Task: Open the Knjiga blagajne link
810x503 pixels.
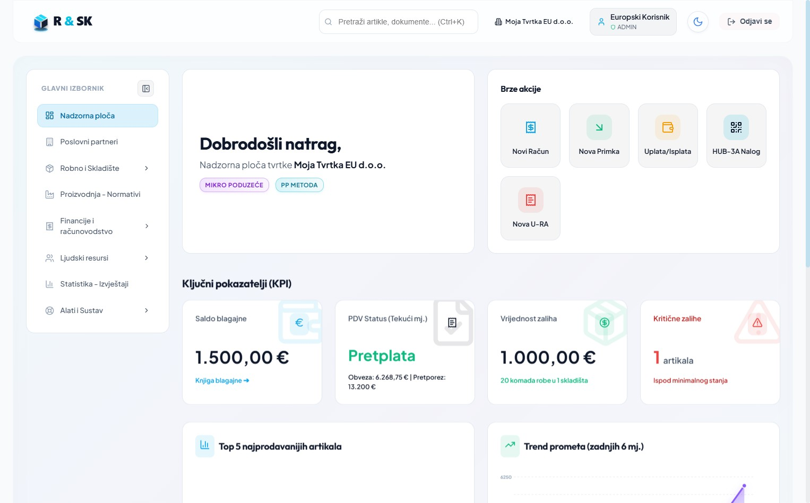Action: tap(222, 380)
